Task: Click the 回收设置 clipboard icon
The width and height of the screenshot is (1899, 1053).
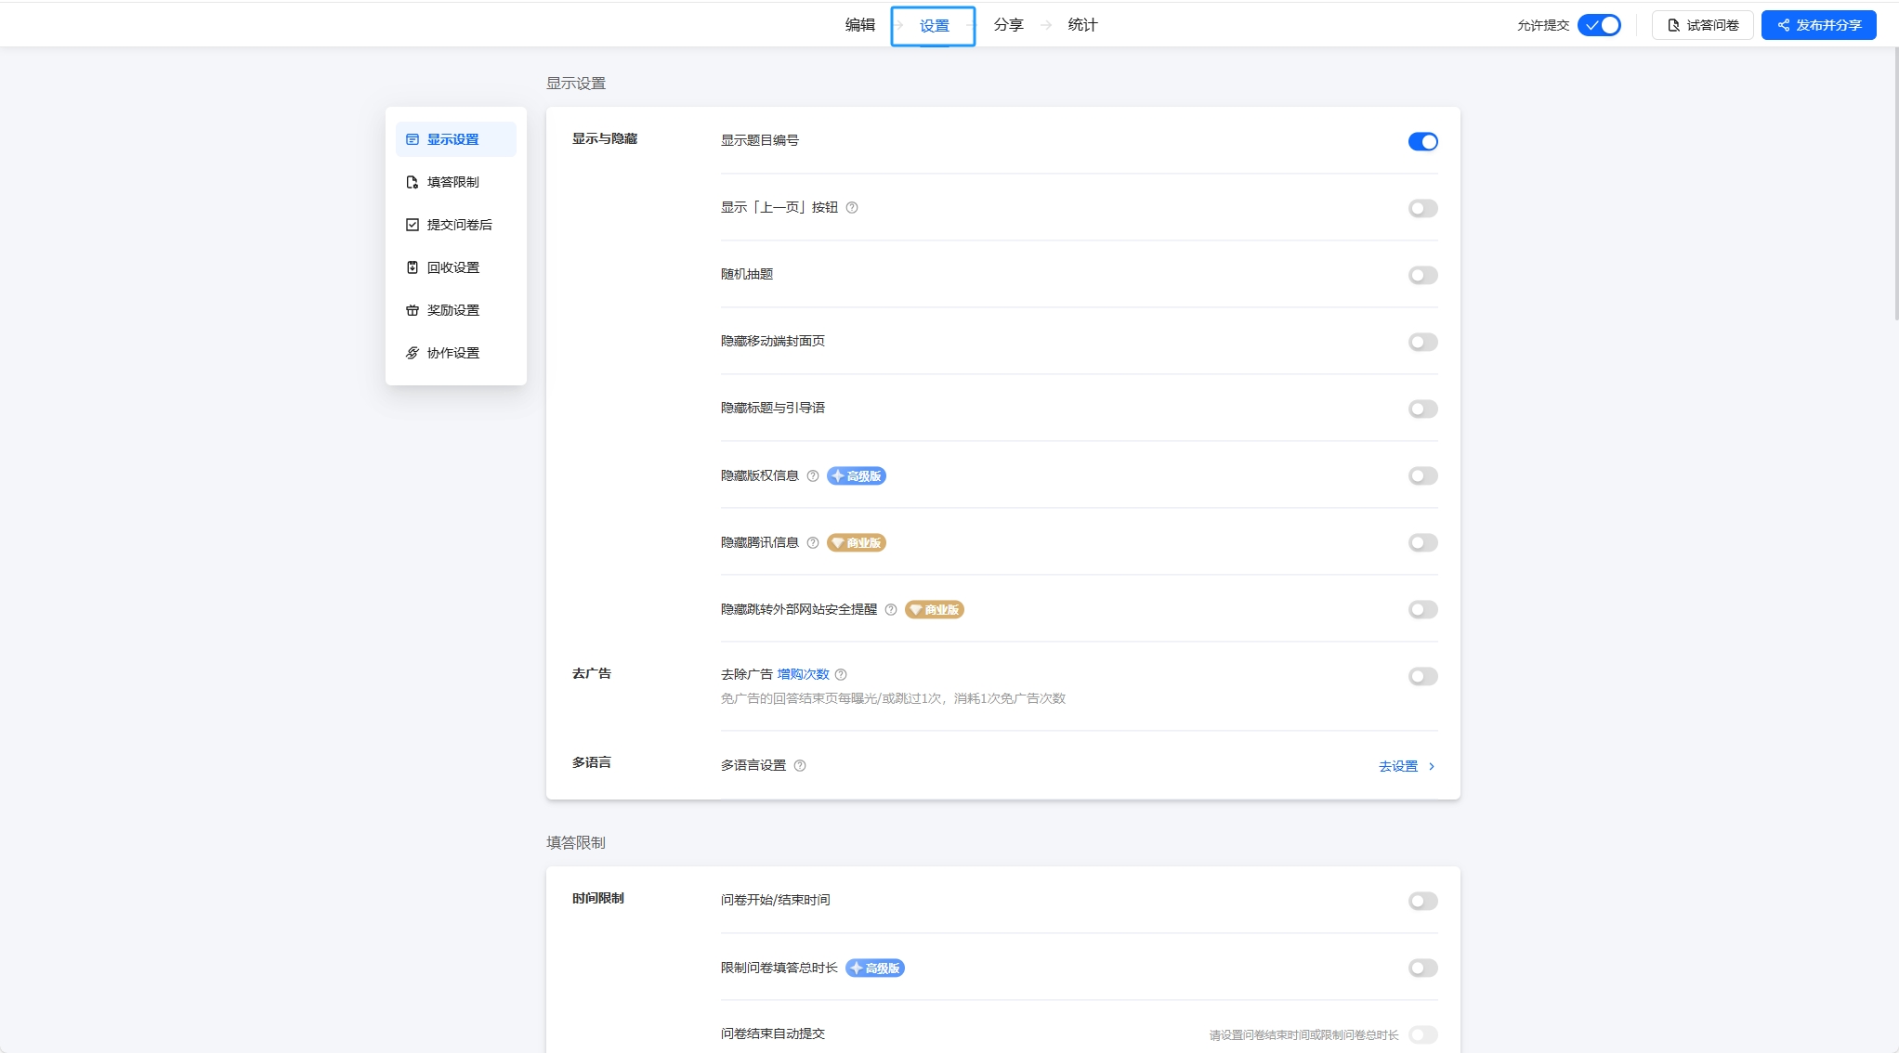Action: [413, 267]
